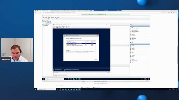Click Next button in Setup dialog
Viewport: 179px width, 100px height.
point(96,60)
